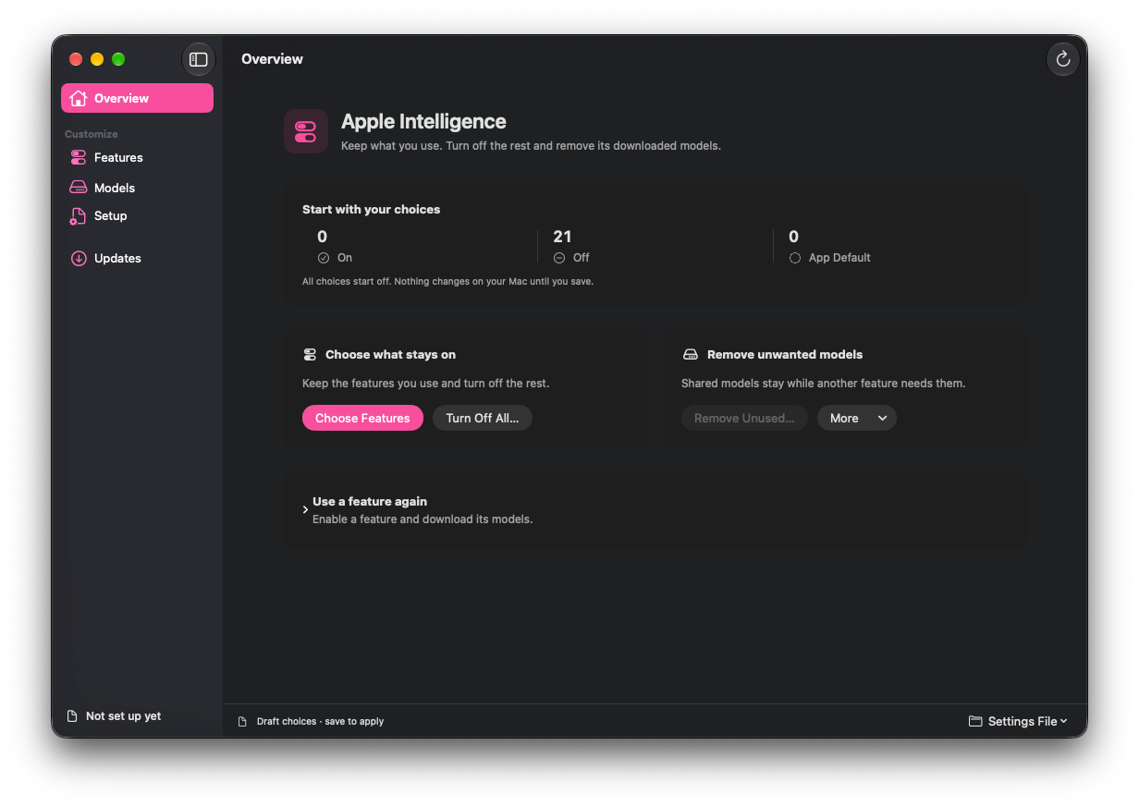Click the Choose what stays on heading
Viewport: 1139px width, 806px height.
[390, 355]
